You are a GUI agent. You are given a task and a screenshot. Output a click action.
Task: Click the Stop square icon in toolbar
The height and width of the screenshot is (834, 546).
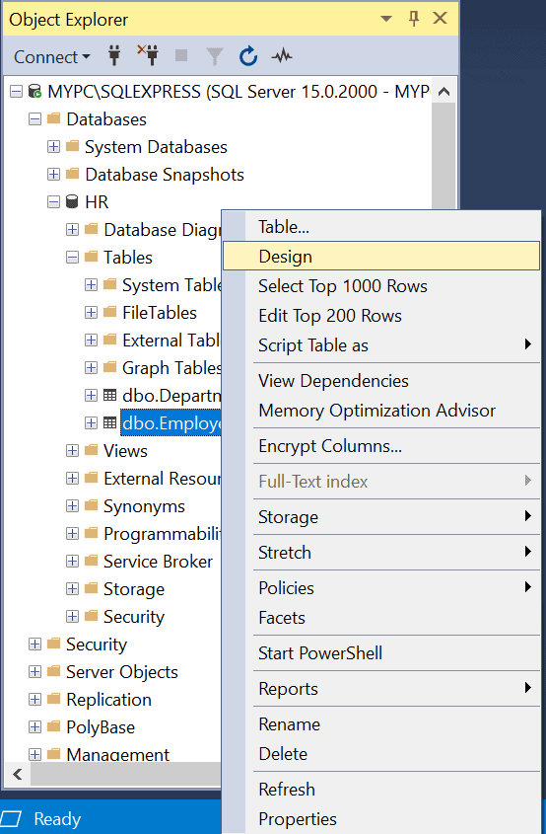pyautogui.click(x=181, y=55)
